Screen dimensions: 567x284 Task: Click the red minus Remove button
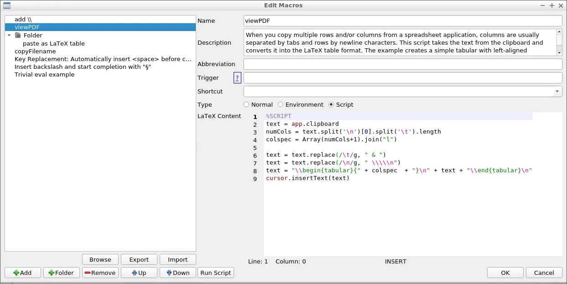click(100, 273)
